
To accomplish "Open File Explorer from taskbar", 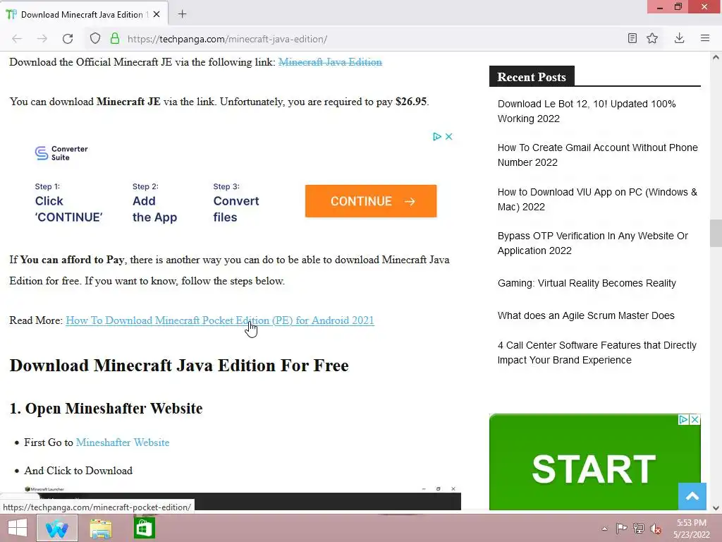I will pos(100,528).
